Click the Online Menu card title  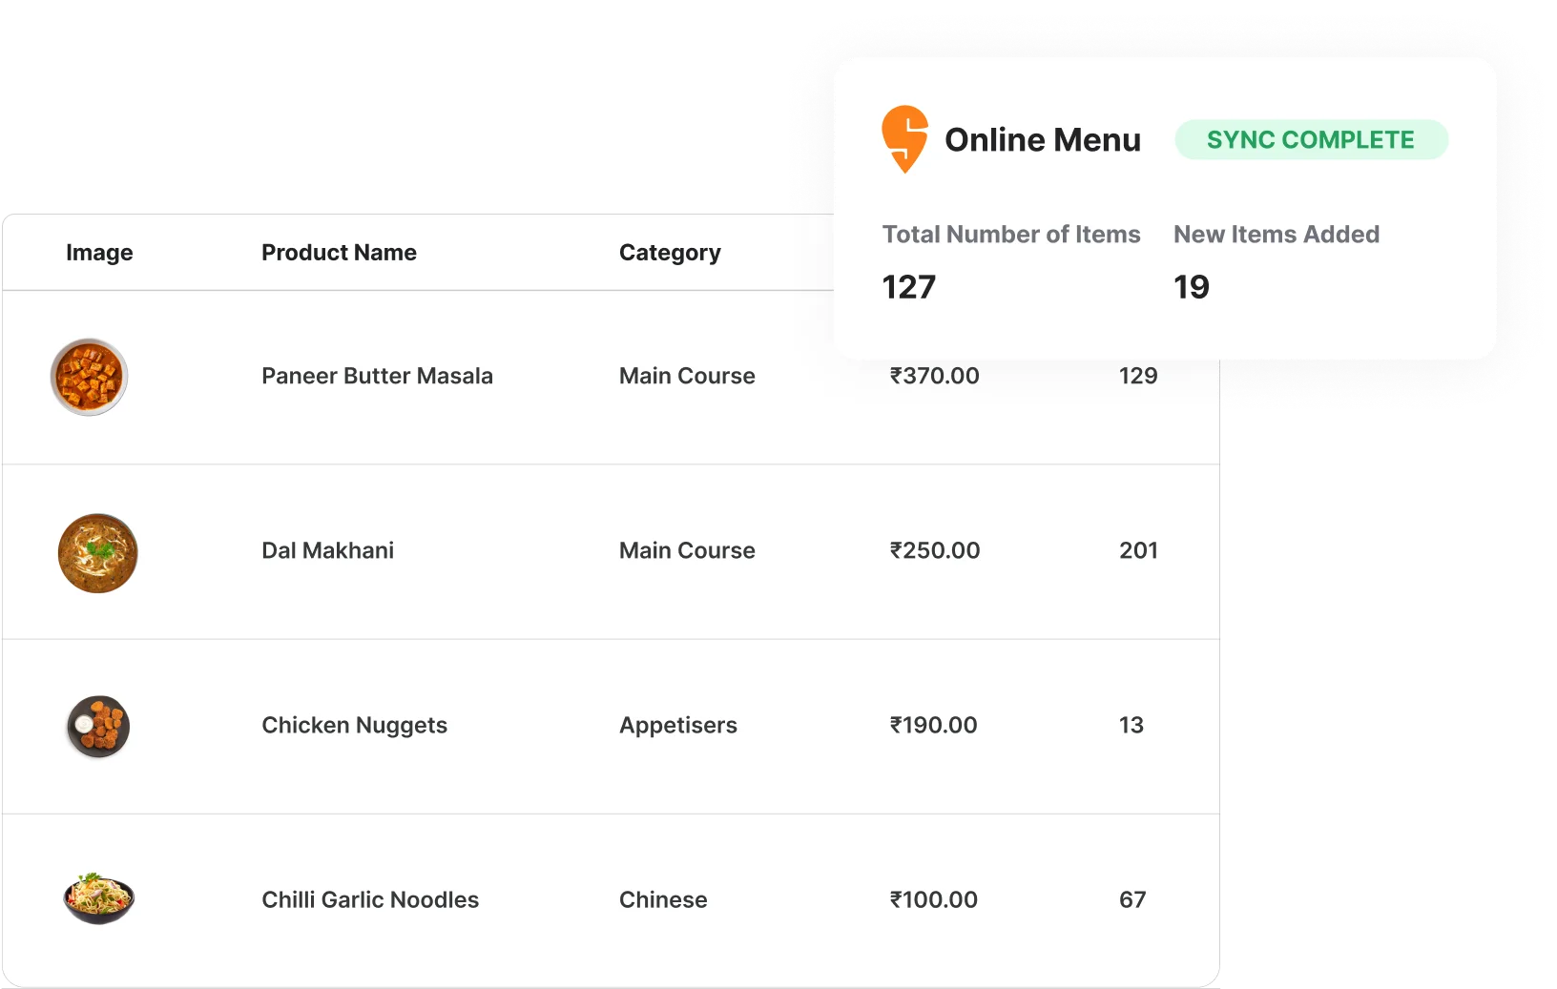pos(1042,140)
